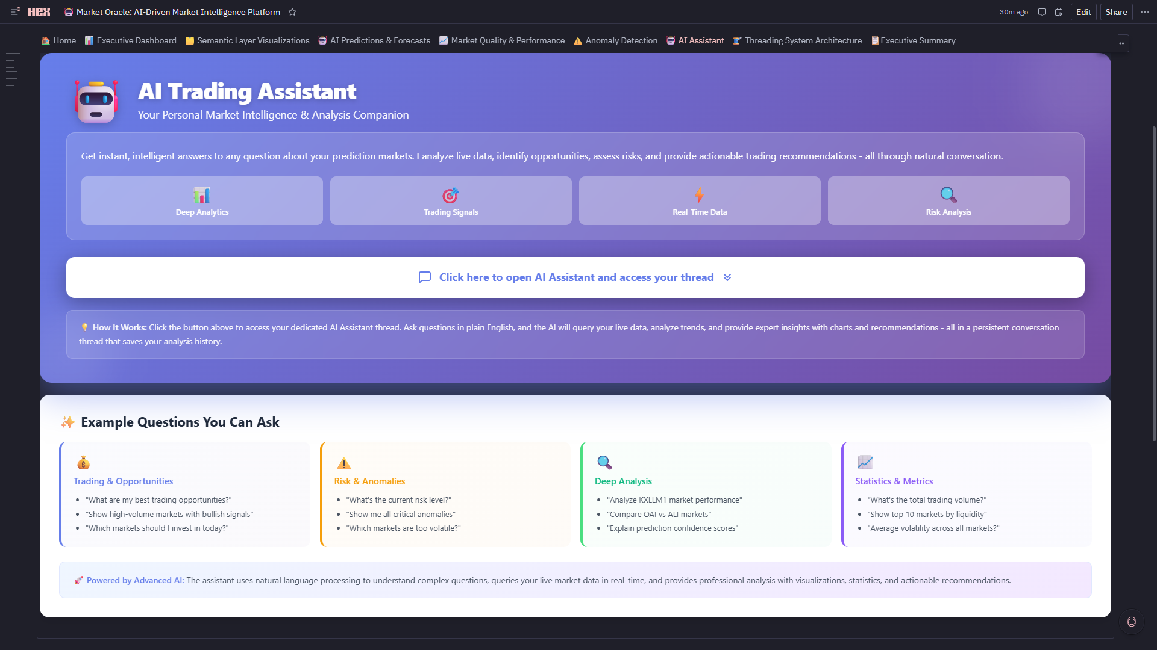
Task: Open the sidebar menu icon top-left
Action: (x=16, y=11)
